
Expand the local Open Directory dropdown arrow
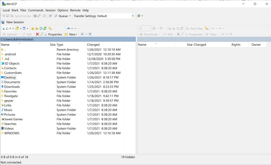(20, 29)
